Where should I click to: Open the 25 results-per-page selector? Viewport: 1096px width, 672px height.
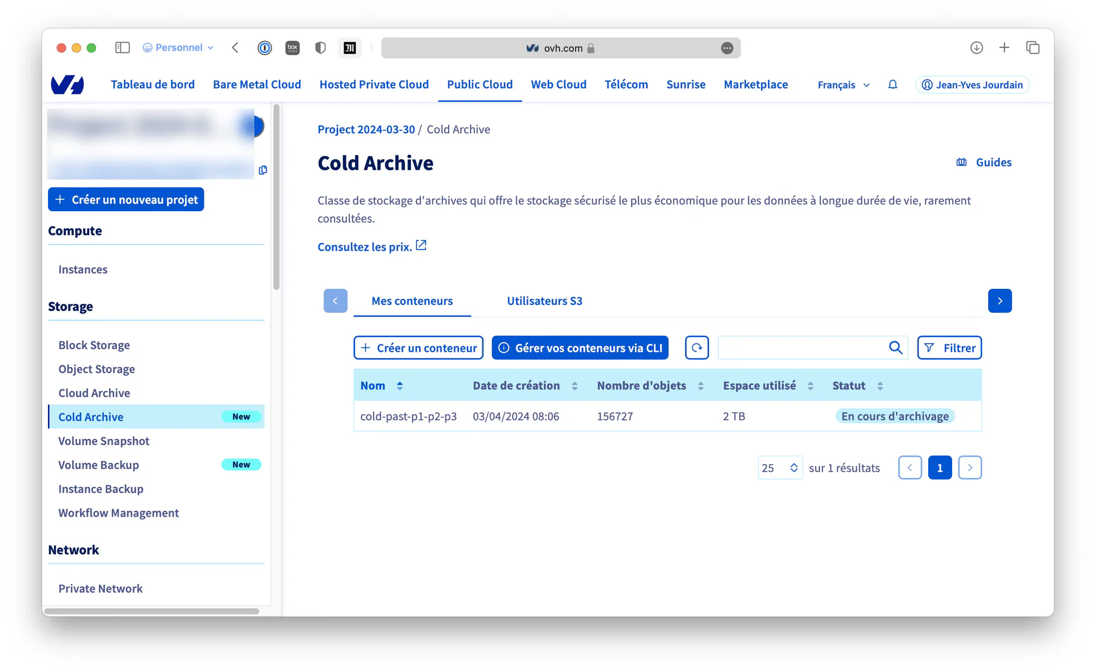(x=780, y=468)
